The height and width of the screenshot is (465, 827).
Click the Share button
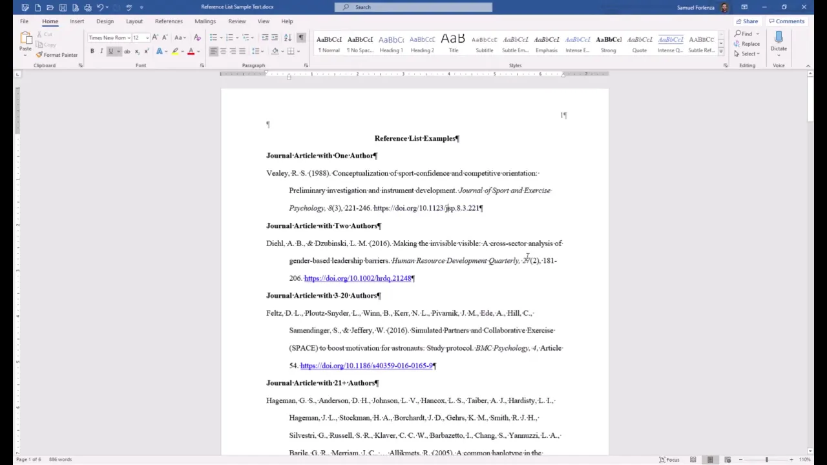[746, 21]
